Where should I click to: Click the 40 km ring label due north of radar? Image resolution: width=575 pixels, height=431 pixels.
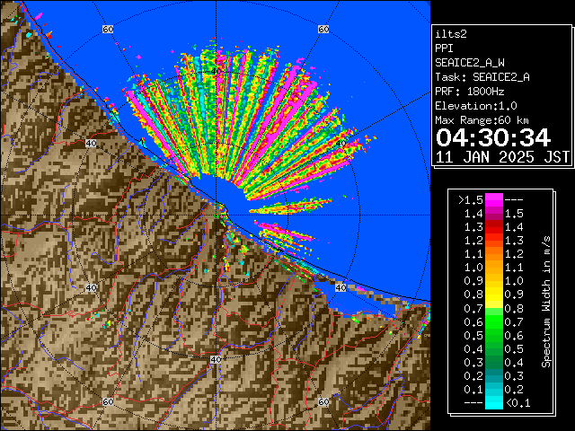(216, 72)
